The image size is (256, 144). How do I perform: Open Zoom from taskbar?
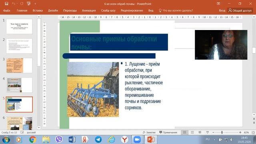(137, 140)
